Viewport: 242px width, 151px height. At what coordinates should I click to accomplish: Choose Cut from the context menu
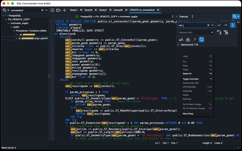pyautogui.click(x=195, y=62)
